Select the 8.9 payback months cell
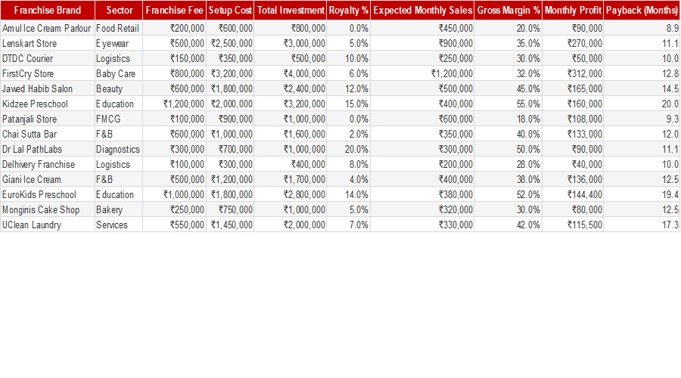 point(642,28)
